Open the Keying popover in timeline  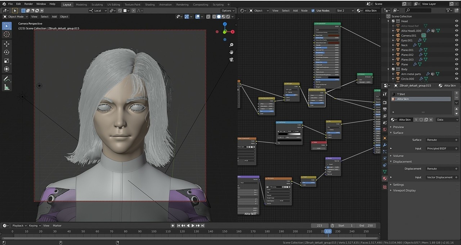pos(34,226)
